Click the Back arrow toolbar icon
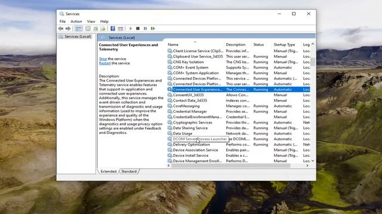This screenshot has height=214, width=382. tap(61, 29)
